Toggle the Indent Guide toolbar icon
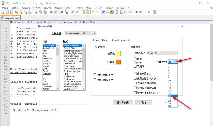 click(103, 12)
